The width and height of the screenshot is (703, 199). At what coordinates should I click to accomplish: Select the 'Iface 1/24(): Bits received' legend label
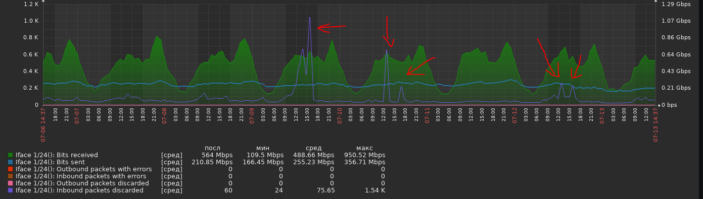point(57,155)
